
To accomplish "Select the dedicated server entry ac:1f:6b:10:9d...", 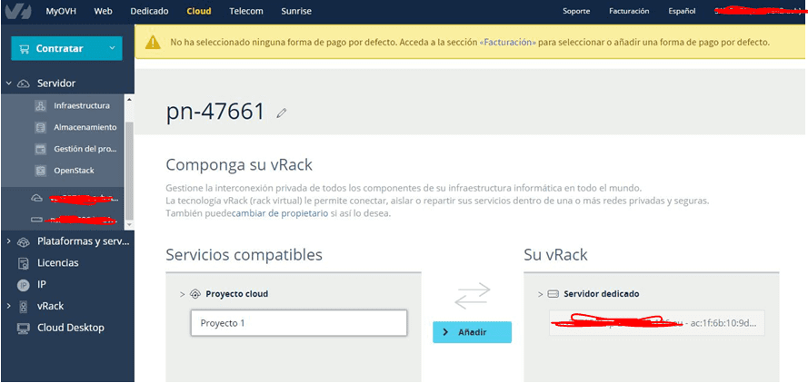I will click(x=657, y=323).
